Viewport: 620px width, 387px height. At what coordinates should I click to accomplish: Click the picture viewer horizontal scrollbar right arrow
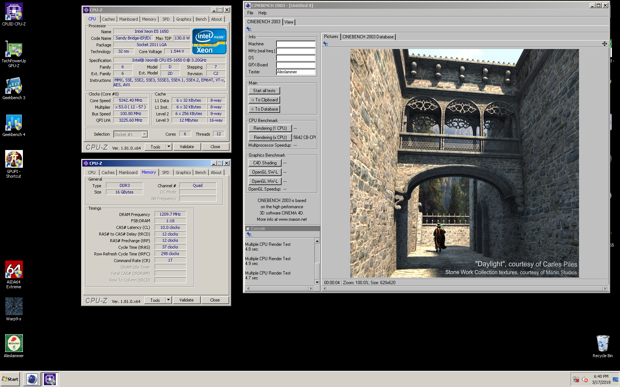tap(605, 289)
